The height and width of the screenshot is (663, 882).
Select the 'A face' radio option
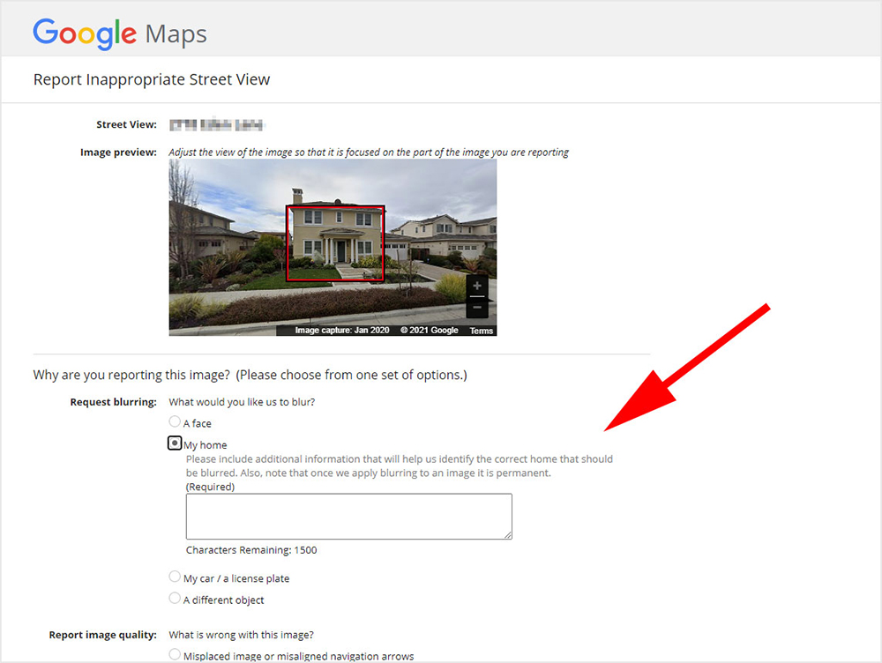[175, 421]
